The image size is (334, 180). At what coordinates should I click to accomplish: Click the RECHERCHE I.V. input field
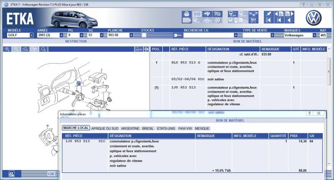tap(208, 35)
